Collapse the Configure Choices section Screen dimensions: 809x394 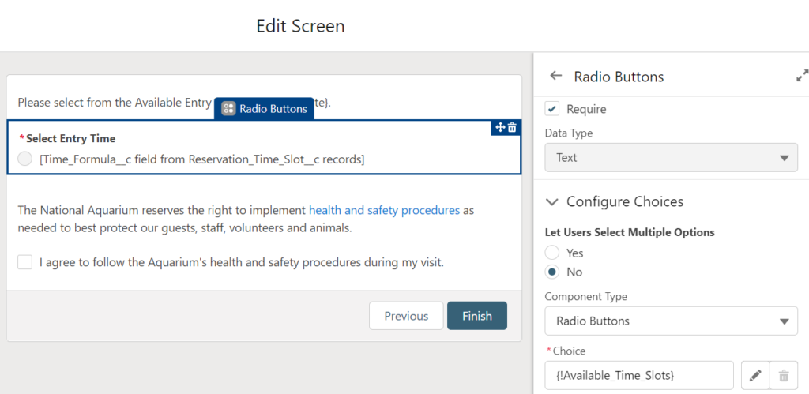(552, 201)
